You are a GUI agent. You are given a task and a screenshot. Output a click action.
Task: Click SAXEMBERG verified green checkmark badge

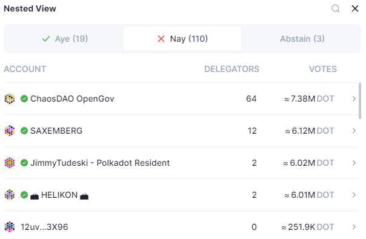click(x=24, y=131)
